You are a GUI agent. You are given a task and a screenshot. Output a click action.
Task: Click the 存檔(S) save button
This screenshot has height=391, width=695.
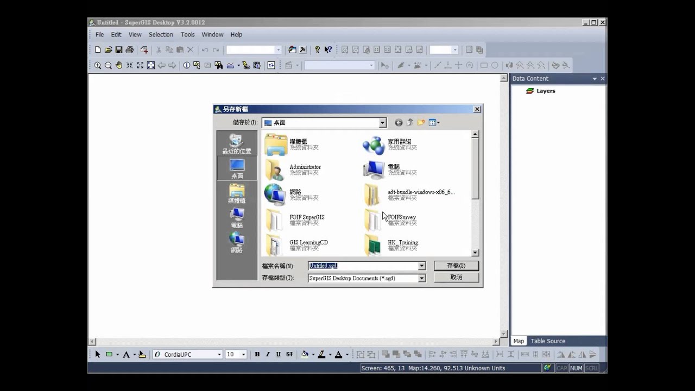click(456, 266)
